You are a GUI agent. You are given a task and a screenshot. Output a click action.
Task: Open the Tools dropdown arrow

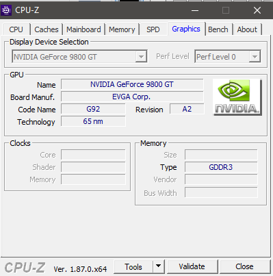(159, 266)
